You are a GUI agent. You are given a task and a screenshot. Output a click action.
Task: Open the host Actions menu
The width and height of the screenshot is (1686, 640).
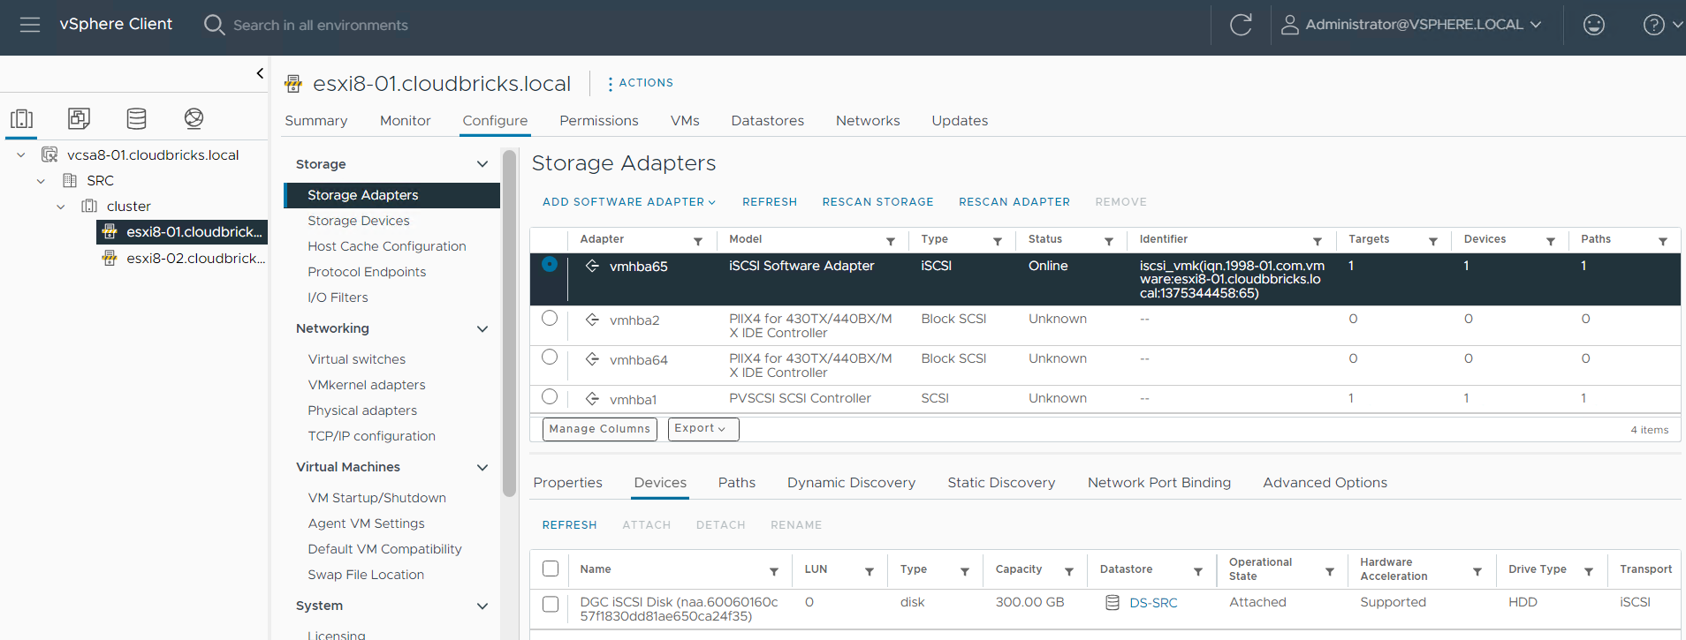tap(641, 83)
